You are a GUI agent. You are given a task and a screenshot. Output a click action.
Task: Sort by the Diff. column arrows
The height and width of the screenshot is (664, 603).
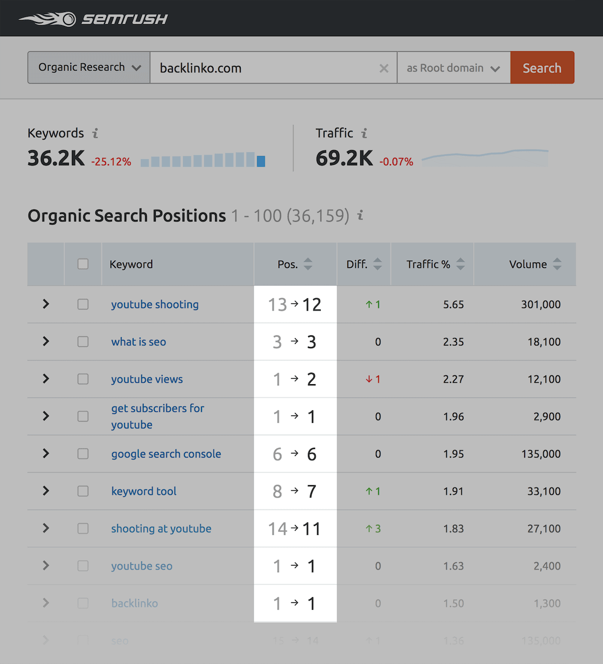click(377, 264)
